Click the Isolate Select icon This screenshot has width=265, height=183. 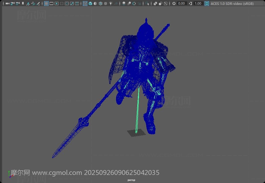[147, 3]
